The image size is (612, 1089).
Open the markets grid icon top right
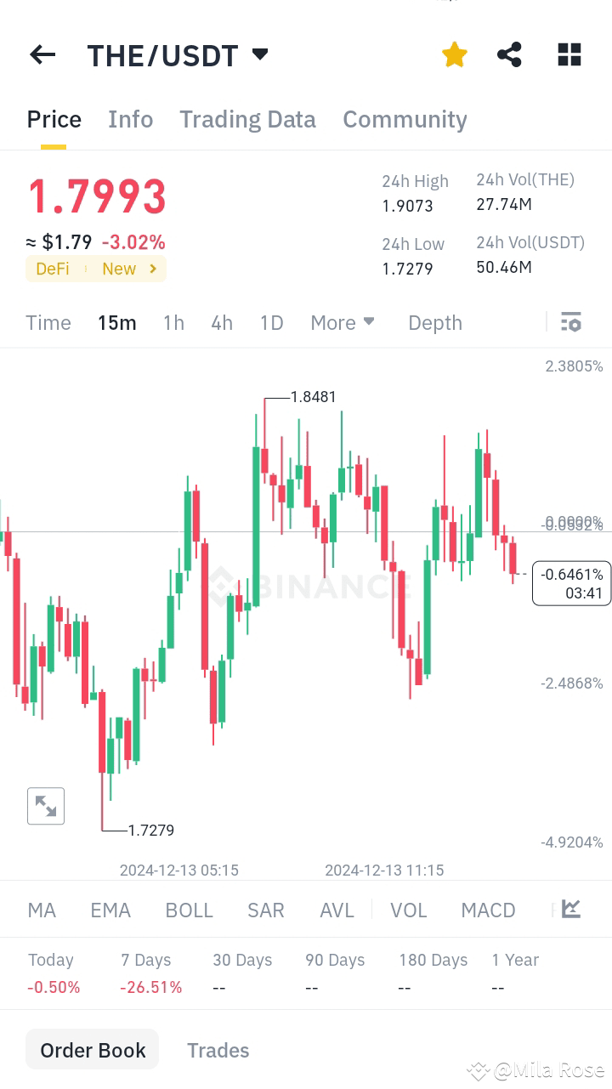569,54
